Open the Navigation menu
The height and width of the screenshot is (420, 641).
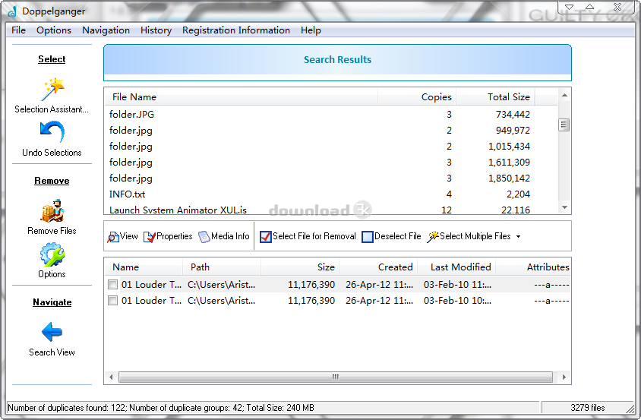coord(106,30)
